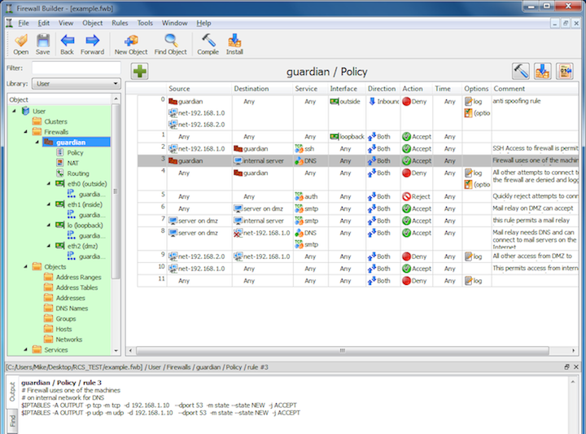Screen dimensions: 586x434
Task: Undock the bottom output panel
Action: (x=566, y=367)
